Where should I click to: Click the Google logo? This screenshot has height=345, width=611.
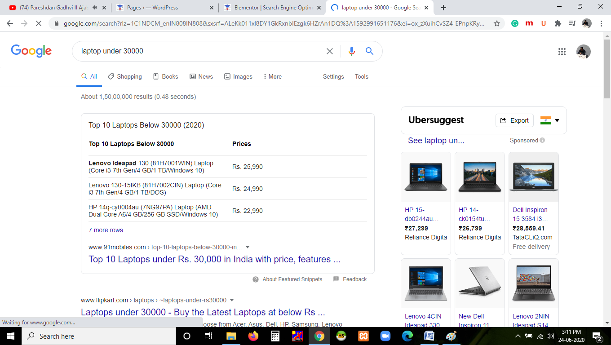(31, 51)
